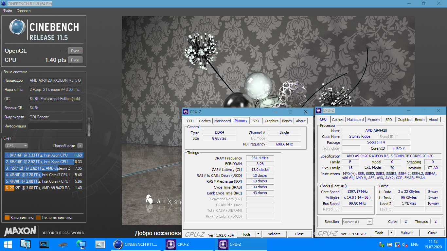This screenshot has width=447, height=251.
Task: Select Caches tab in Memory CPU-Z window
Action: [x=205, y=121]
